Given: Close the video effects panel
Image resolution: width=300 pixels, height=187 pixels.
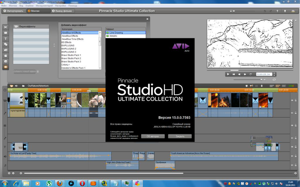Looking at the screenshot, I should click(148, 19).
